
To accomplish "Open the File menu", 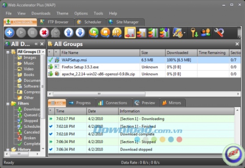I will [8, 13].
